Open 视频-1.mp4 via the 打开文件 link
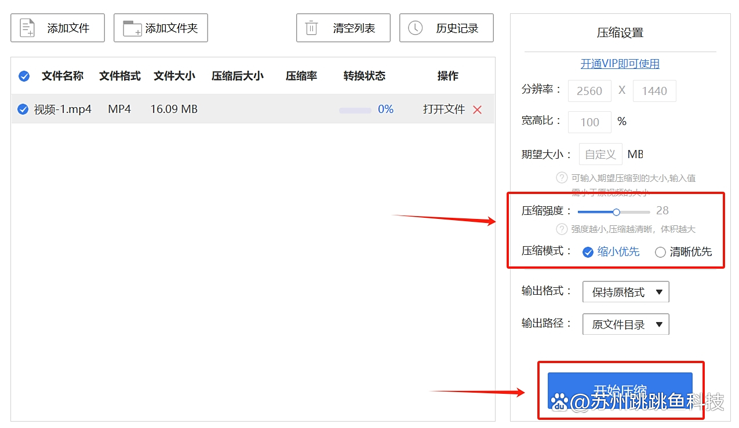The image size is (739, 428). pos(443,109)
